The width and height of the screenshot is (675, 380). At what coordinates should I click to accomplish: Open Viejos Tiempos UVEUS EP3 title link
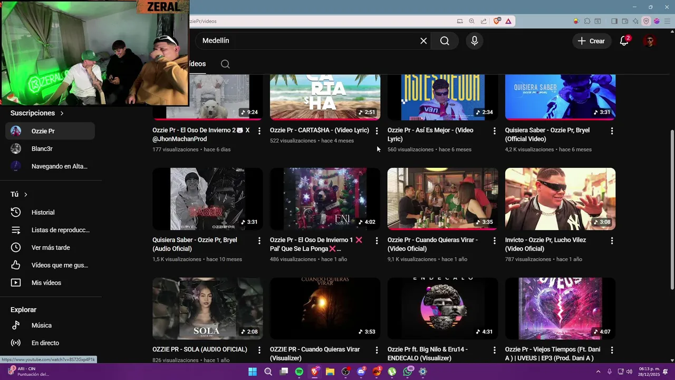coord(553,354)
